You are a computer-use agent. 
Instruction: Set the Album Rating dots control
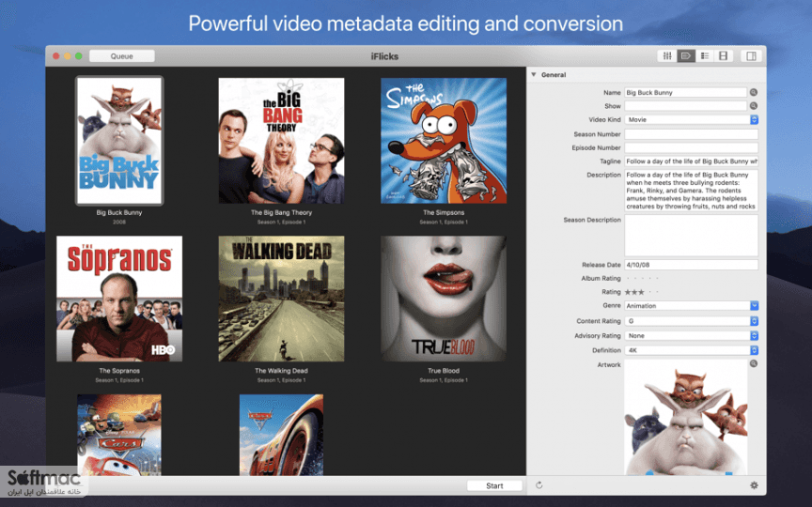point(642,278)
